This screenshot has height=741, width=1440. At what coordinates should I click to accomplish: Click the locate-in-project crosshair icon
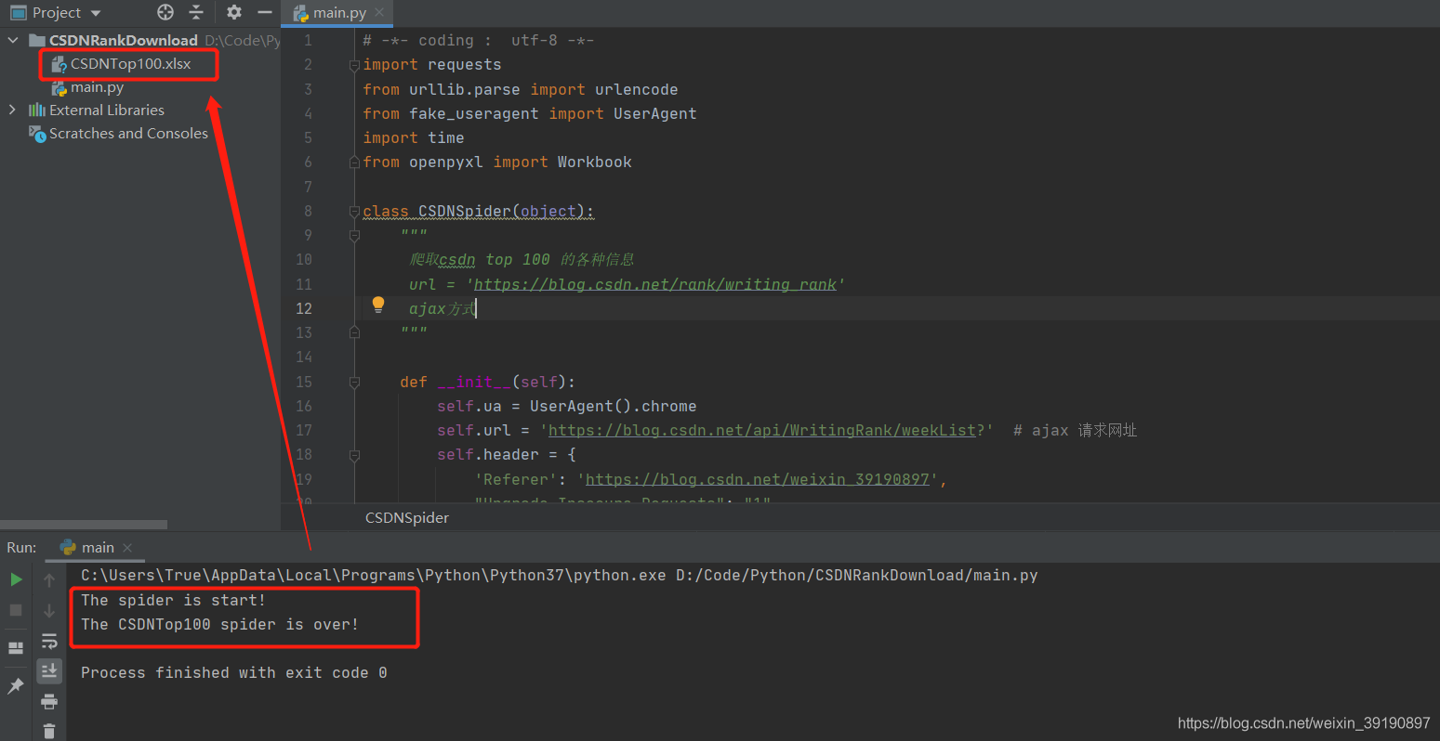165,12
